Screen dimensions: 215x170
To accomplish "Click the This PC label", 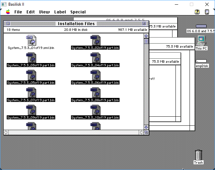I will pos(201,49).
